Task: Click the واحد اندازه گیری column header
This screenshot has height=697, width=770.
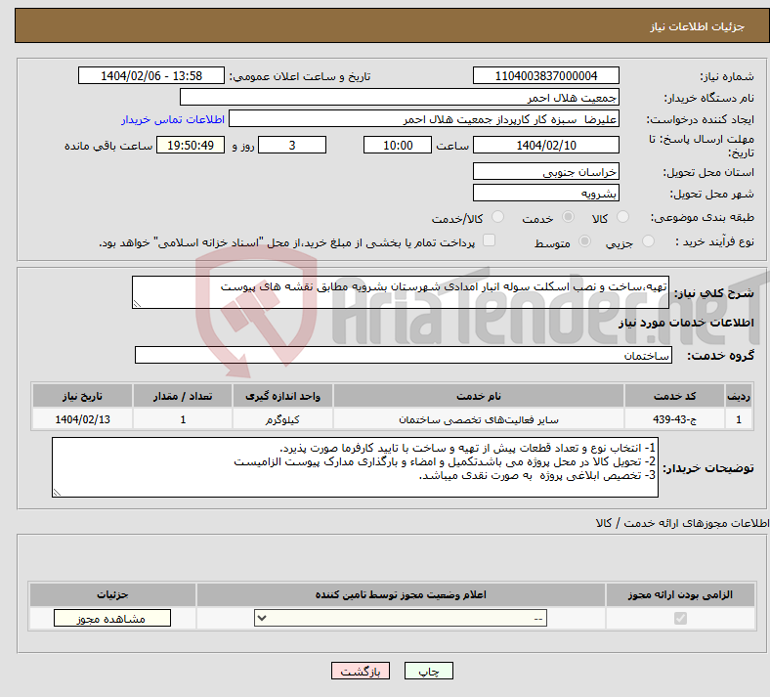Action: 282,396
